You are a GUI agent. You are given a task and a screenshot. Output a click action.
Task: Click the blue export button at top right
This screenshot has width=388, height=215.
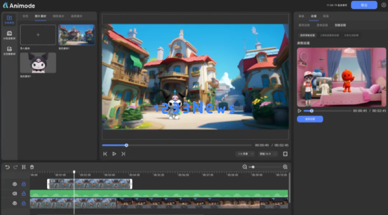tap(364, 5)
